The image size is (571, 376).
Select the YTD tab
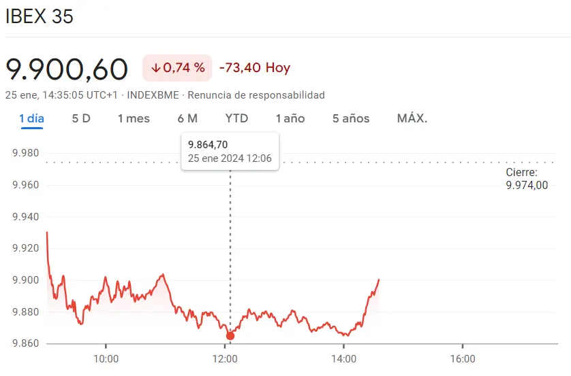tap(236, 118)
